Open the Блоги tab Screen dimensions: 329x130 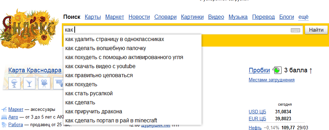click(x=287, y=17)
